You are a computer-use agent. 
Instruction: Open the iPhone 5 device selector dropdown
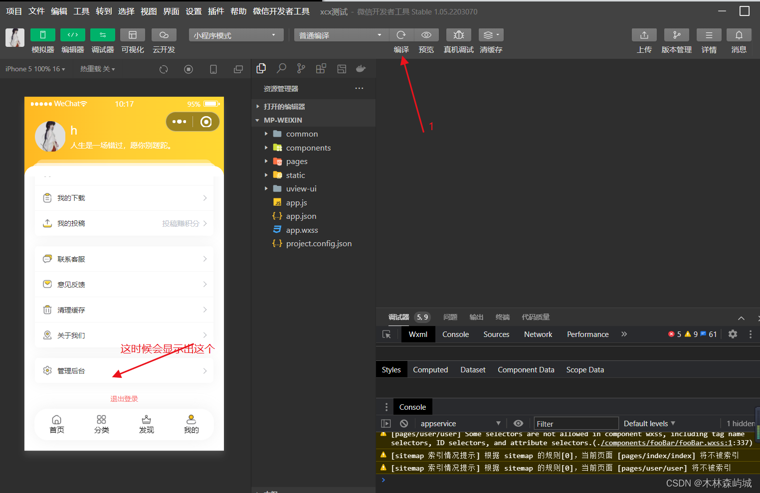(x=35, y=69)
